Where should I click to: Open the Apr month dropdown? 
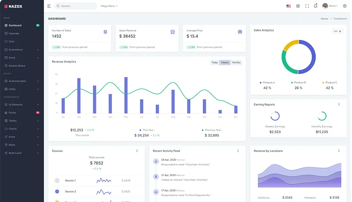[x=337, y=31]
